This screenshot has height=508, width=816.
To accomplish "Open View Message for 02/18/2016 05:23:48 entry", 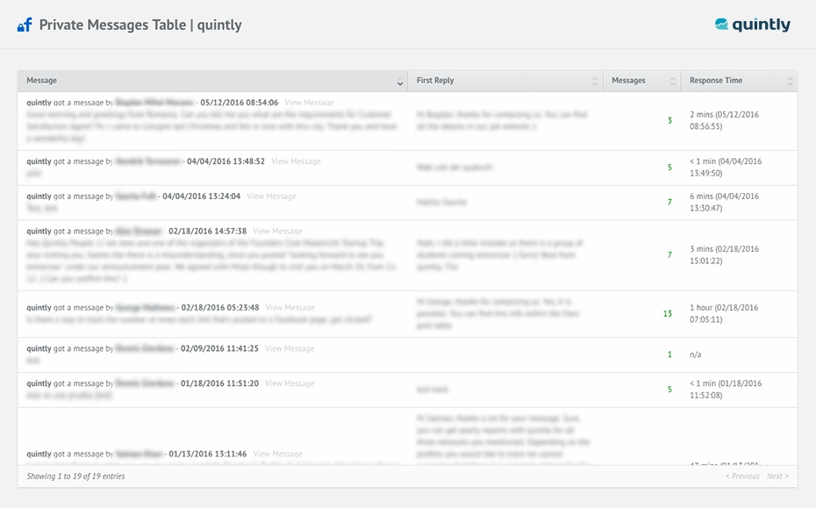I will 290,308.
